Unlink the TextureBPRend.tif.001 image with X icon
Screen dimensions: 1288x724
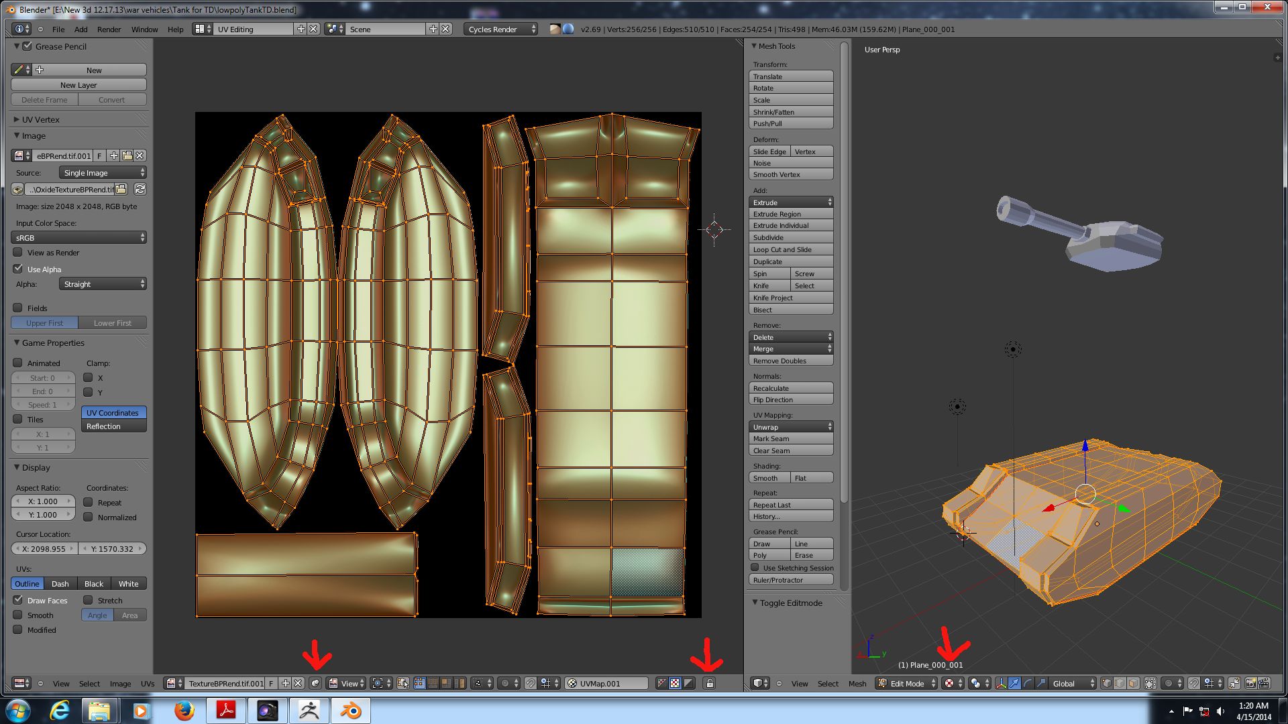pos(298,683)
